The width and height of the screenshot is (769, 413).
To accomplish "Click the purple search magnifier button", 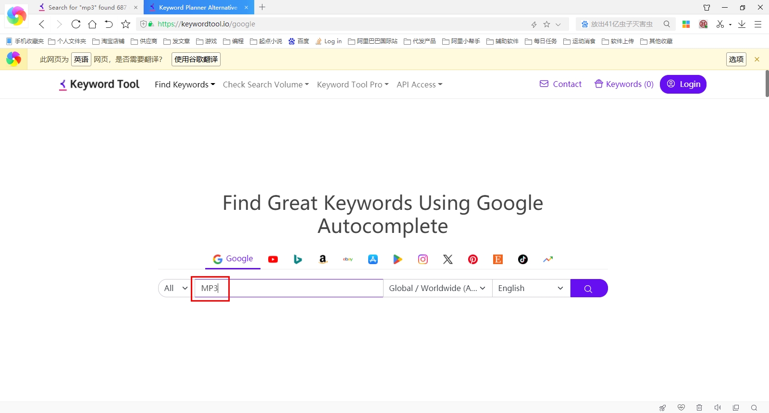I will [589, 288].
